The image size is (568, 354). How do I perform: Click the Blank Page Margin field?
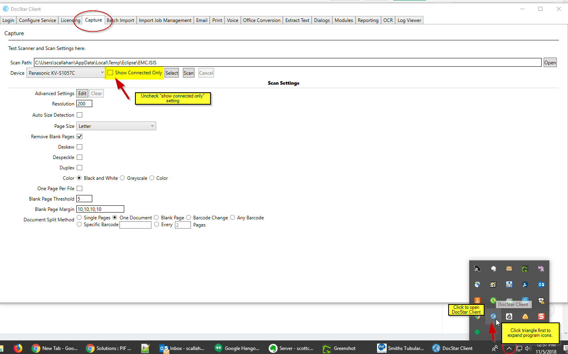(x=100, y=209)
